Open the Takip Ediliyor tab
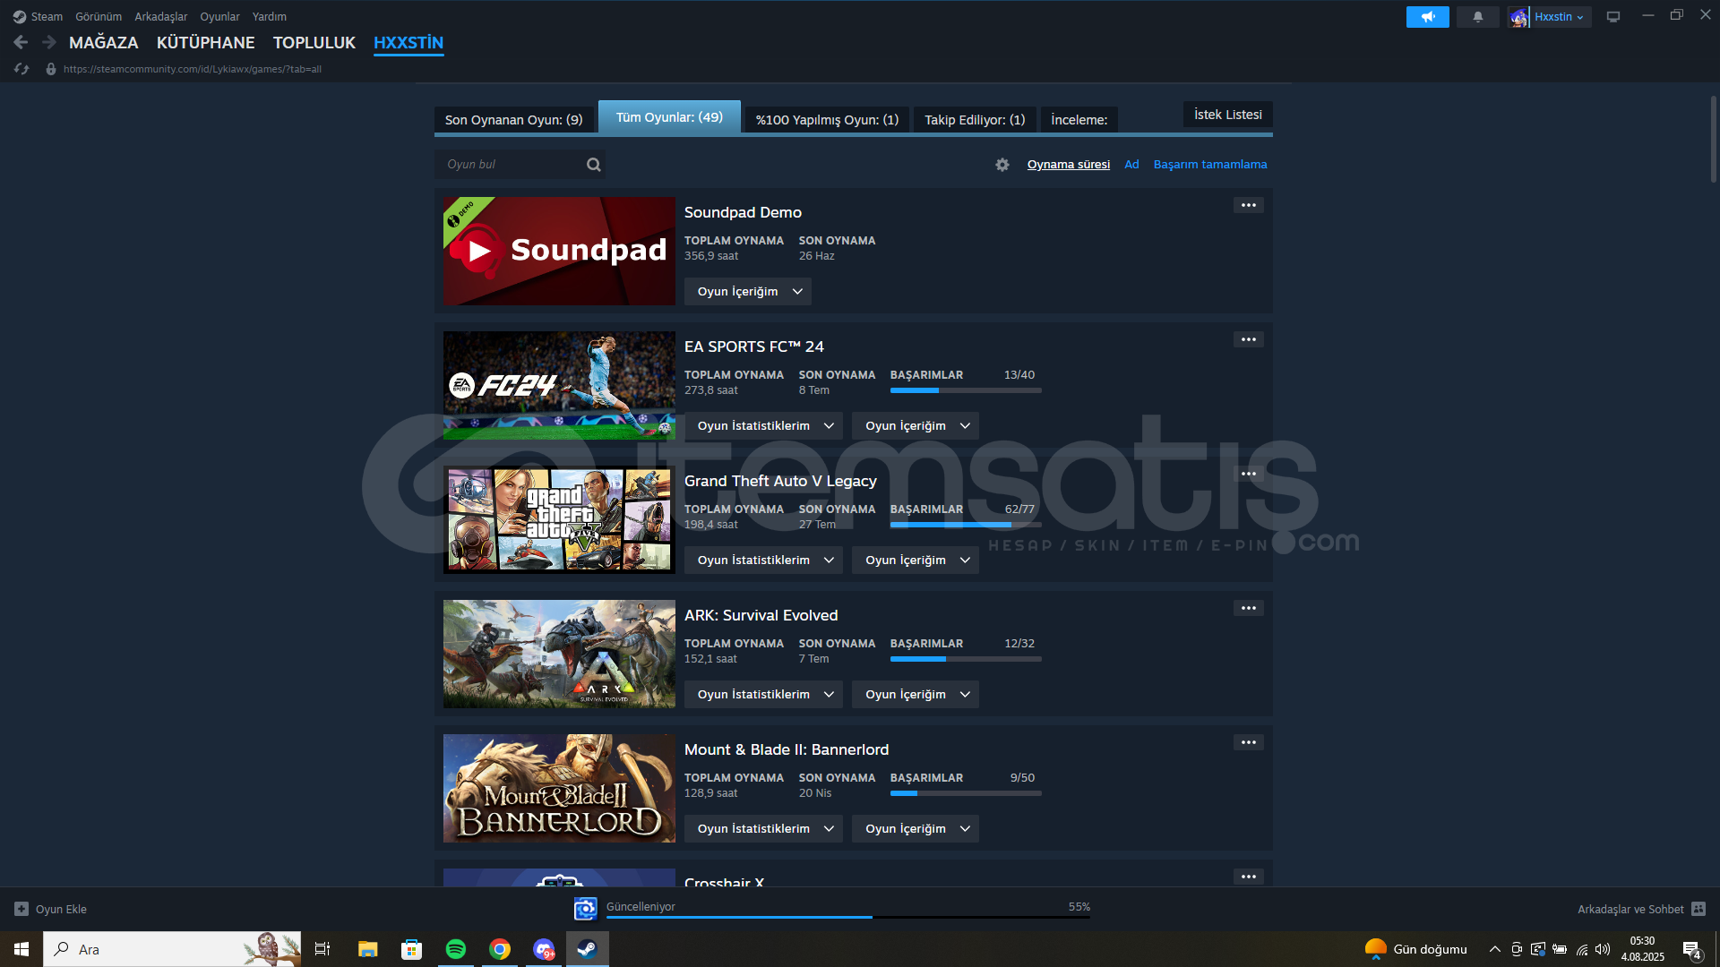This screenshot has width=1720, height=967. 975,120
